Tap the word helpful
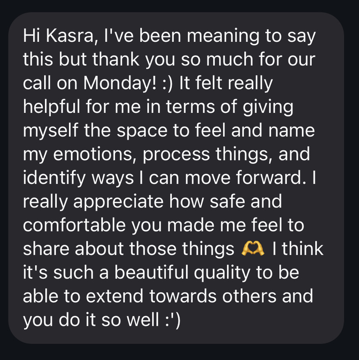The width and height of the screenshot is (359, 360). pyautogui.click(x=51, y=107)
